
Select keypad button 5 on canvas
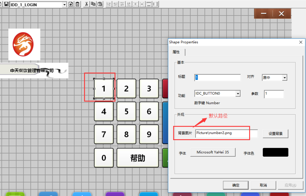coord(126,111)
